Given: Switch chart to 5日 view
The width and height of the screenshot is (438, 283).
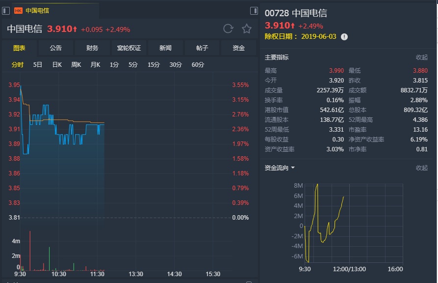Looking at the screenshot, I should (38, 65).
